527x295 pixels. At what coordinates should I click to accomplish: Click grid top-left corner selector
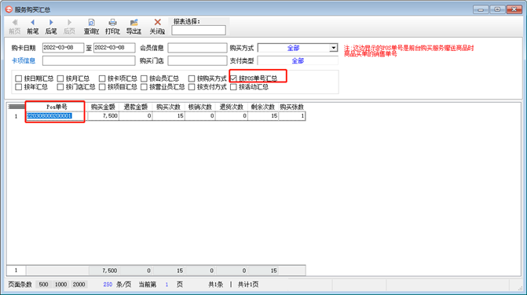[16, 107]
